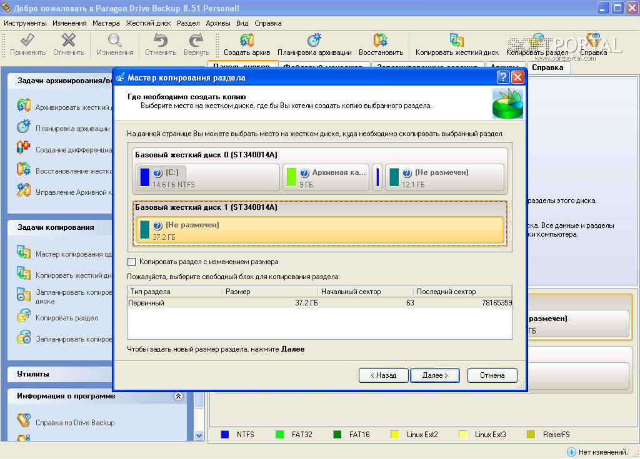The width and height of the screenshot is (640, 459).
Task: Select the C: 14.6 ГБ NTFS partition
Action: pos(207,178)
